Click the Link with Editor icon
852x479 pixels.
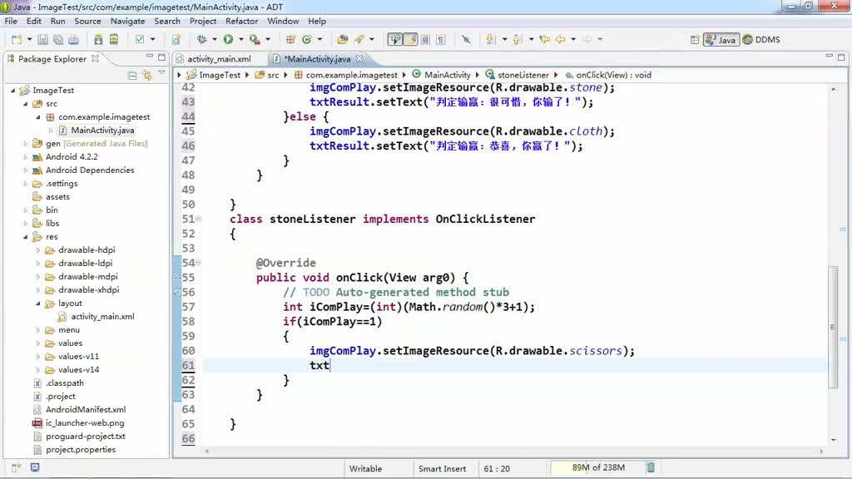(146, 76)
